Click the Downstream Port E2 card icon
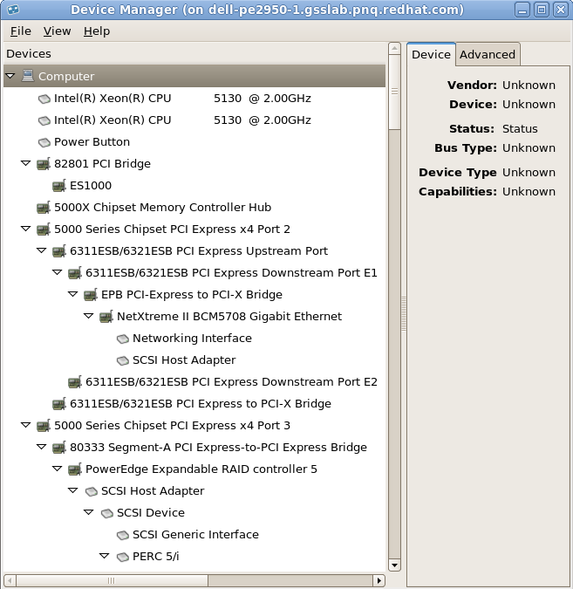Viewport: 573px width, 589px height. coord(75,381)
